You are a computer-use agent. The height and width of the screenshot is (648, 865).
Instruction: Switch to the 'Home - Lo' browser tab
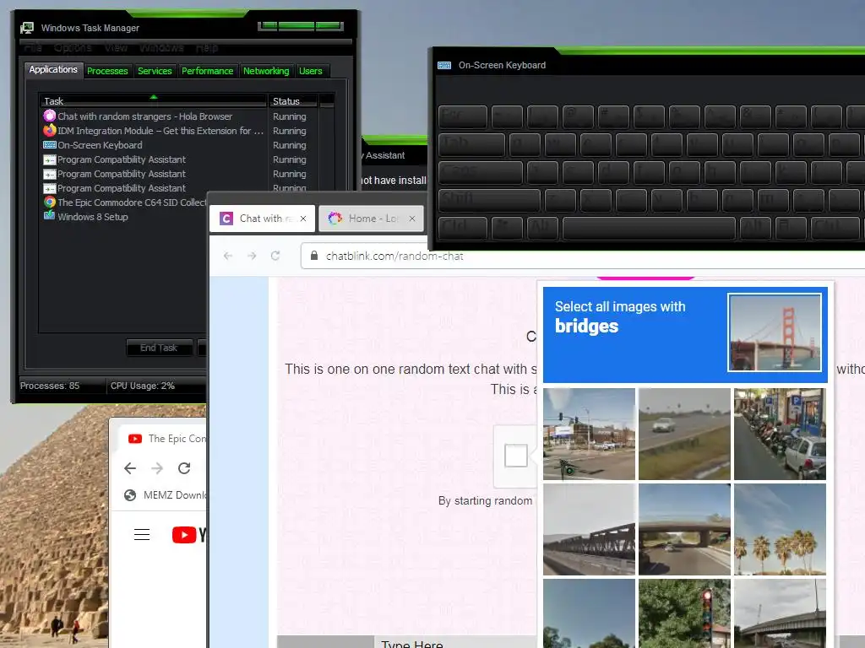click(372, 219)
